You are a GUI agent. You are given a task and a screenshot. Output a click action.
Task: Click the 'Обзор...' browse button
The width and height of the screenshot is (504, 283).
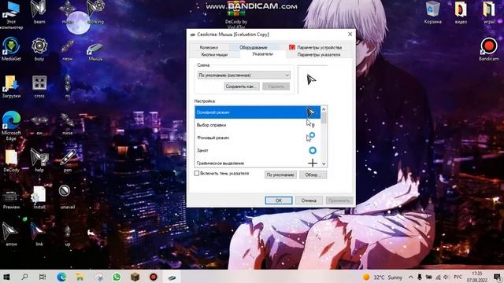tap(313, 175)
